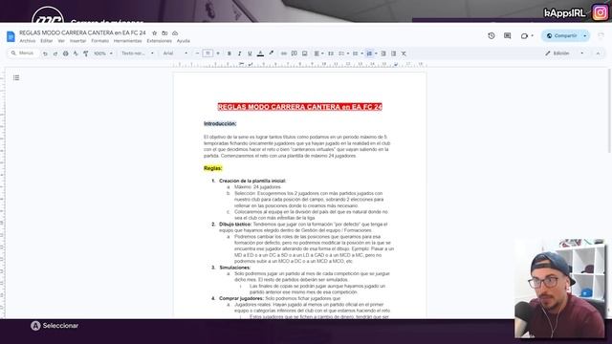Click the Menús search box
Viewport: 612px width, 344px height.
23,54
